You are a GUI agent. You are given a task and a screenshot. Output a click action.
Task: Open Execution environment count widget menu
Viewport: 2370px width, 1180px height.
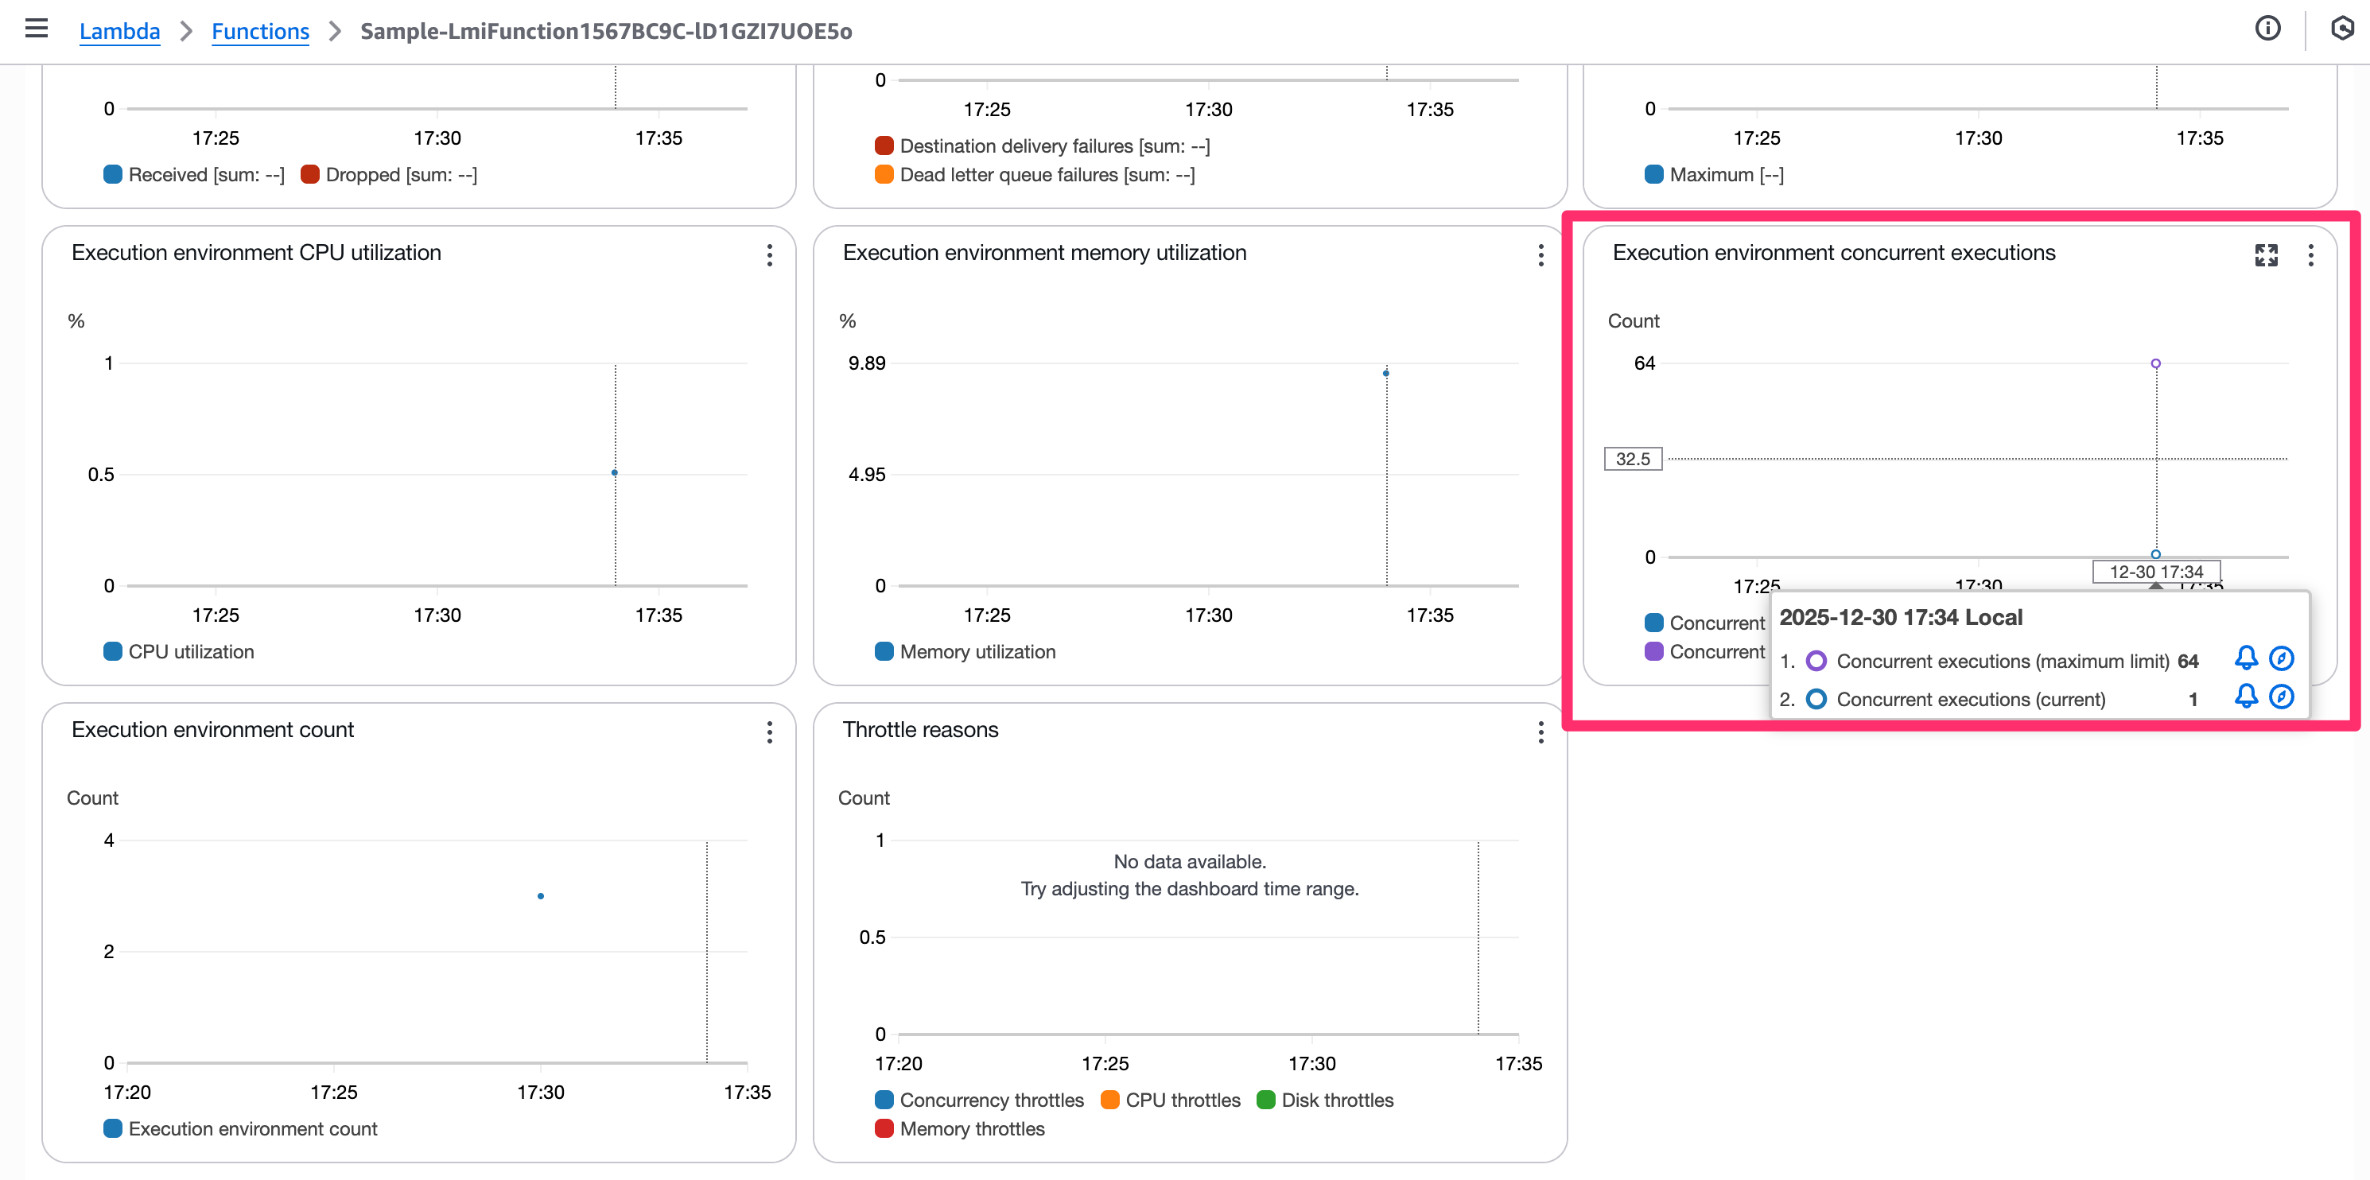click(x=769, y=732)
